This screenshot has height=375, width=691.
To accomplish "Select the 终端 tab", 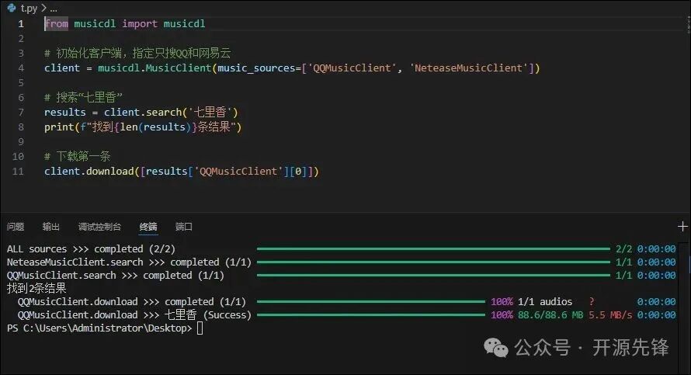I will [x=148, y=227].
